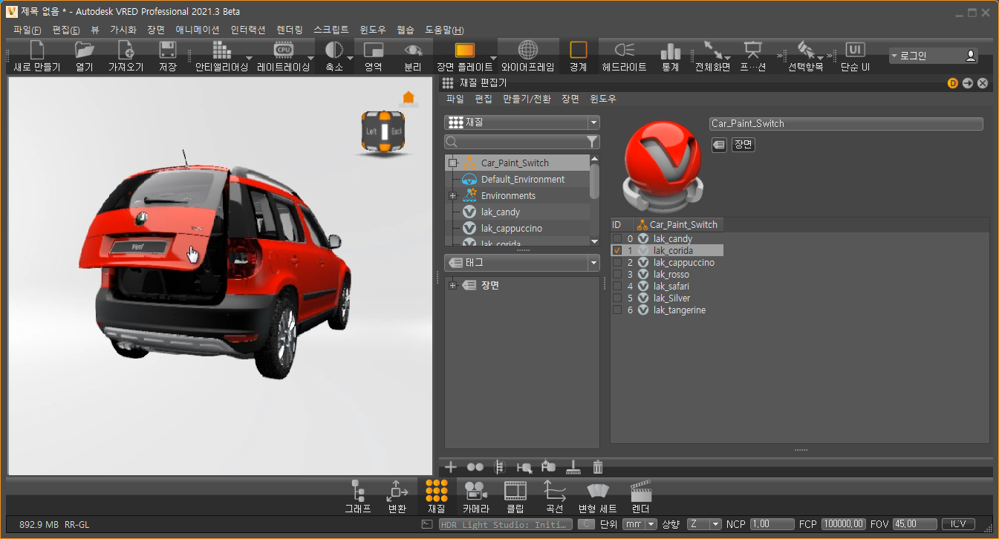Image resolution: width=999 pixels, height=539 pixels.
Task: Open the 렌더링 menu in menu bar
Action: point(289,30)
